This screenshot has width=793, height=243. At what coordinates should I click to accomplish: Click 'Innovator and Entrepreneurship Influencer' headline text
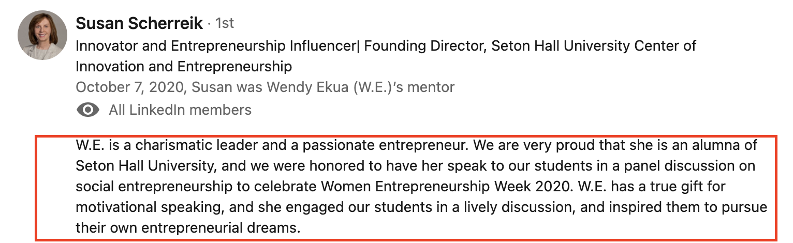point(218,45)
